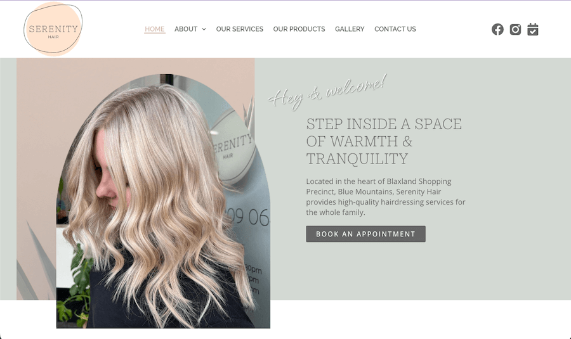Click the calendar booking icon
The width and height of the screenshot is (571, 339).
(533, 29)
